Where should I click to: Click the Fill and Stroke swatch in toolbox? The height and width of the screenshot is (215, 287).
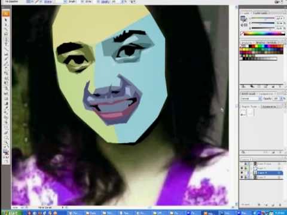coord(5,152)
